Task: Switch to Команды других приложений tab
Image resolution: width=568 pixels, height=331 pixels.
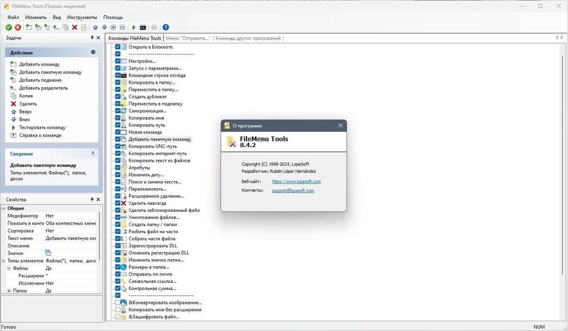Action: coord(248,38)
